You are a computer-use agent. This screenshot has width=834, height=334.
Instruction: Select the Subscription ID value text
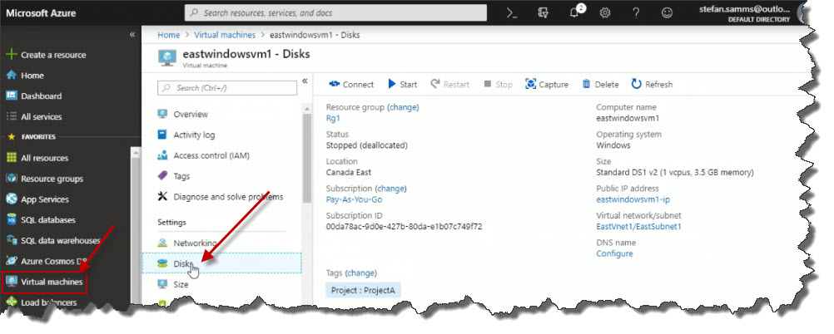click(405, 227)
